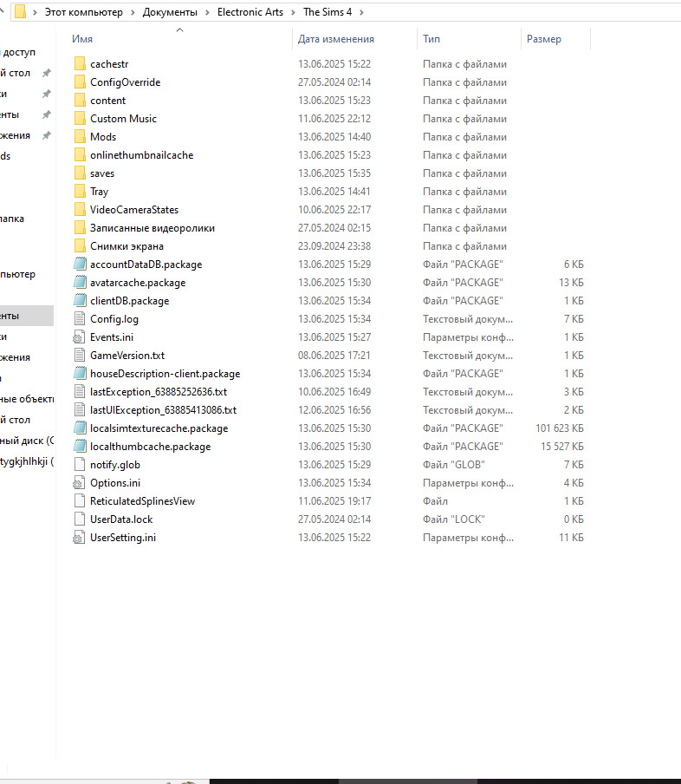Click the UserSetting.ini file name
The height and width of the screenshot is (784, 681).
tap(123, 538)
